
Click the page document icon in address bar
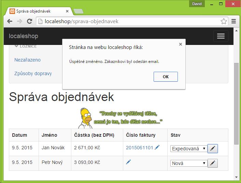(x=40, y=21)
